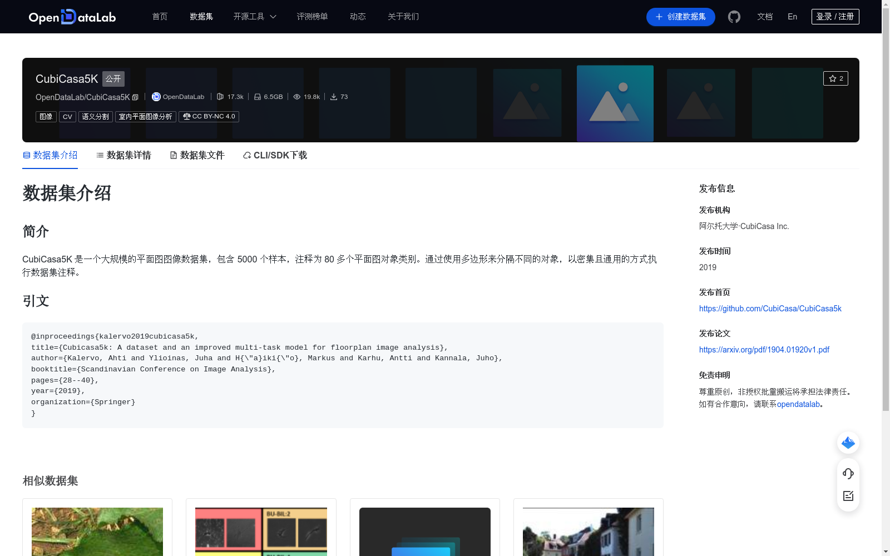Open the feedback edit note icon

click(848, 496)
